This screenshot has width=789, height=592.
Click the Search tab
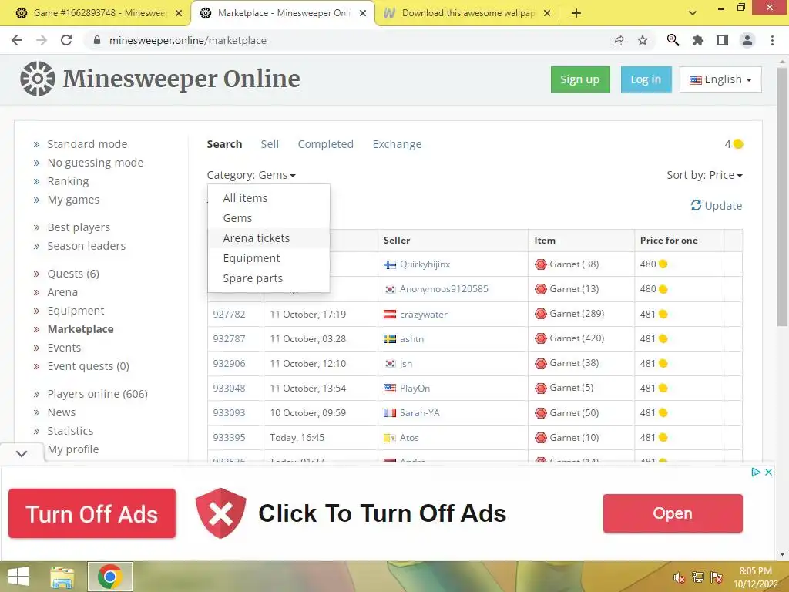pyautogui.click(x=224, y=144)
